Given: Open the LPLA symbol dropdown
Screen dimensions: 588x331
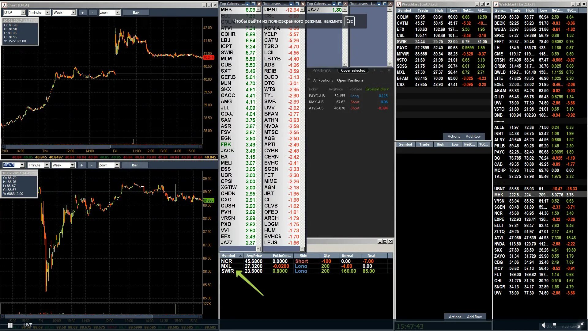Looking at the screenshot, I should 23,13.
